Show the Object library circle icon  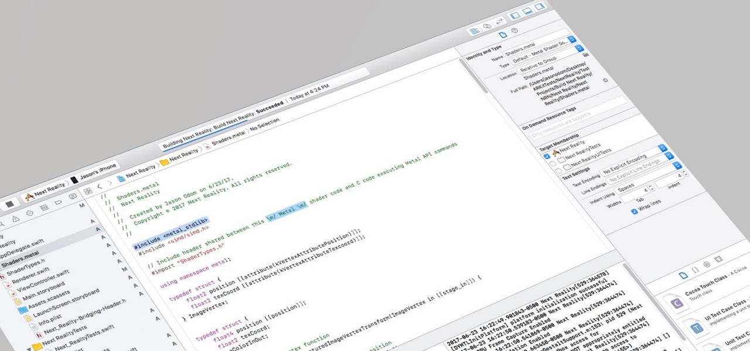707,264
